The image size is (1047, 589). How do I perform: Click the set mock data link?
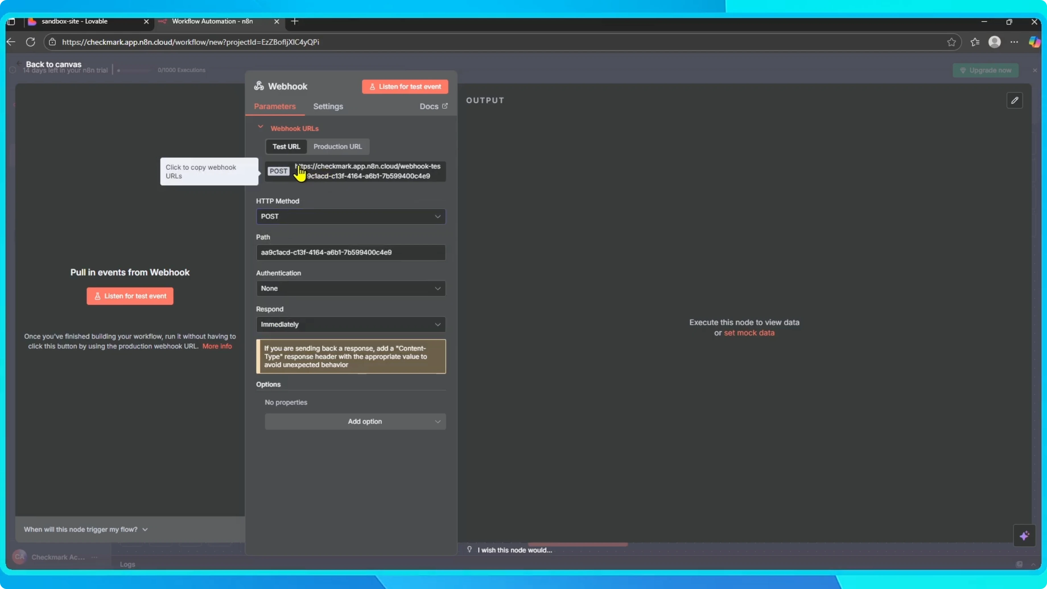click(749, 333)
